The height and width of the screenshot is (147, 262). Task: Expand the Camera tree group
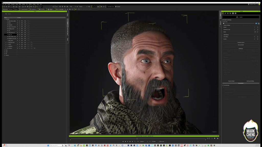click(x=5, y=55)
